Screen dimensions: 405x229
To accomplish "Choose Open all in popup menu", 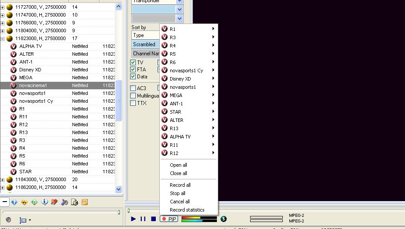I will point(189,165).
